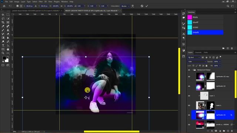Open the Layers panel options menu
The image size is (237, 133).
tap(235, 52)
